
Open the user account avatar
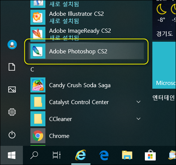coord(12,44)
